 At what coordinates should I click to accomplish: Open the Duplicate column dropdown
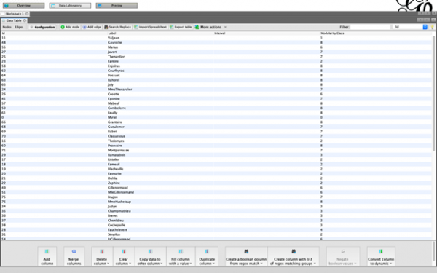[207, 256]
